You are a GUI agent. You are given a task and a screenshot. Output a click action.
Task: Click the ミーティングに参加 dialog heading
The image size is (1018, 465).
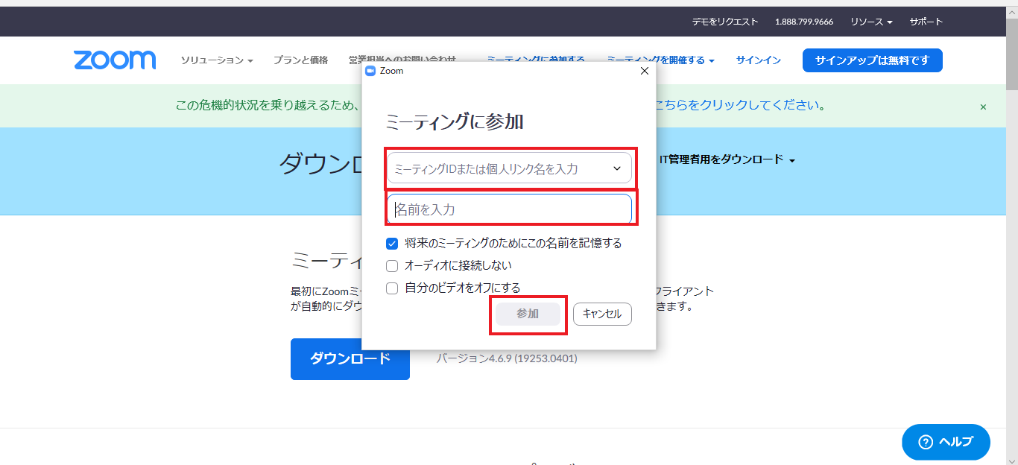(454, 122)
